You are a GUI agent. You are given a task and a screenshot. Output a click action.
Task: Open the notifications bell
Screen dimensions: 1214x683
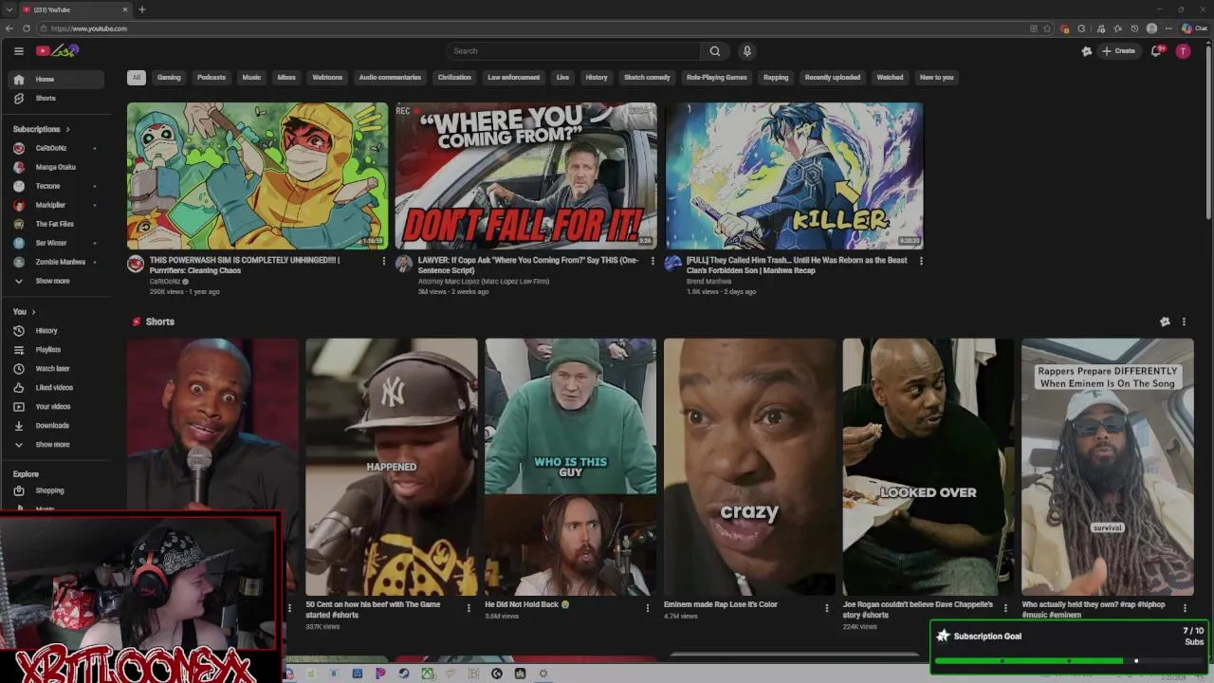point(1156,51)
